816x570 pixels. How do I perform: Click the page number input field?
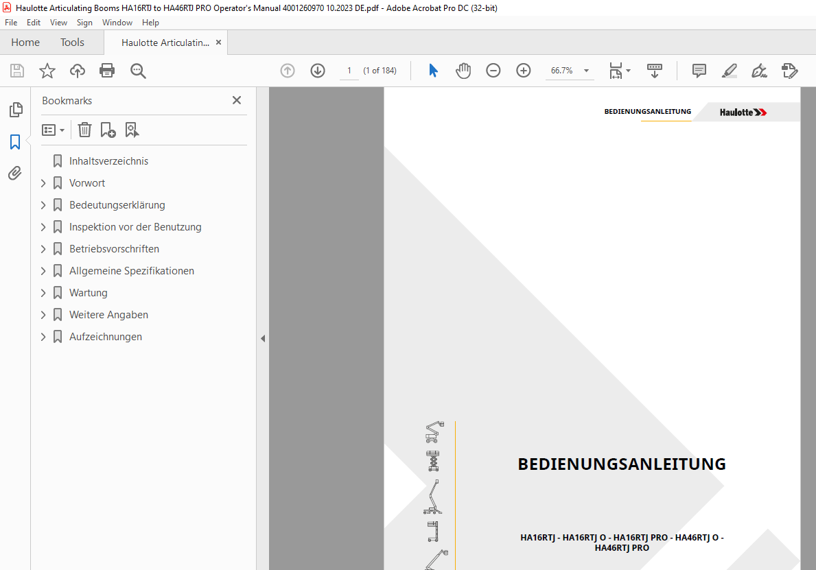click(349, 71)
